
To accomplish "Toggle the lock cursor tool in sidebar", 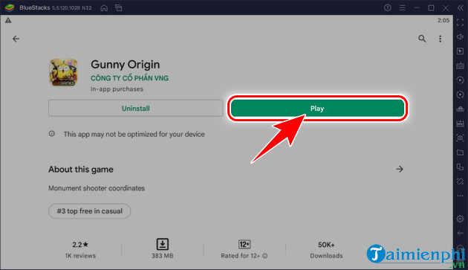I will tap(460, 51).
